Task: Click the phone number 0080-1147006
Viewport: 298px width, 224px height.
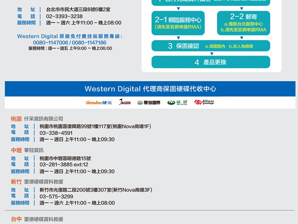Action: tap(50, 43)
